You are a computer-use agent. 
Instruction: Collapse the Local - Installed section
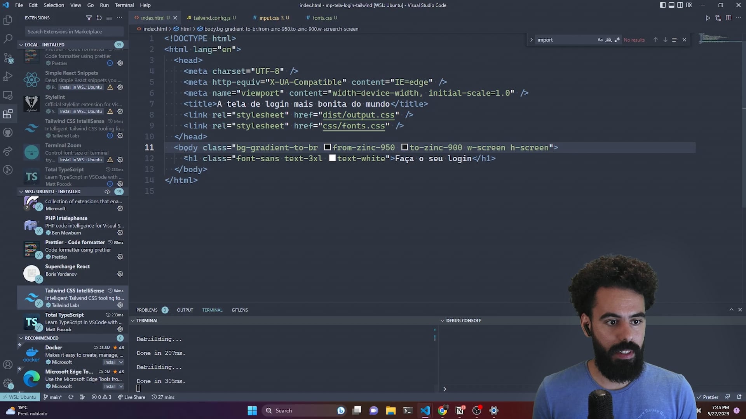[x=21, y=45]
